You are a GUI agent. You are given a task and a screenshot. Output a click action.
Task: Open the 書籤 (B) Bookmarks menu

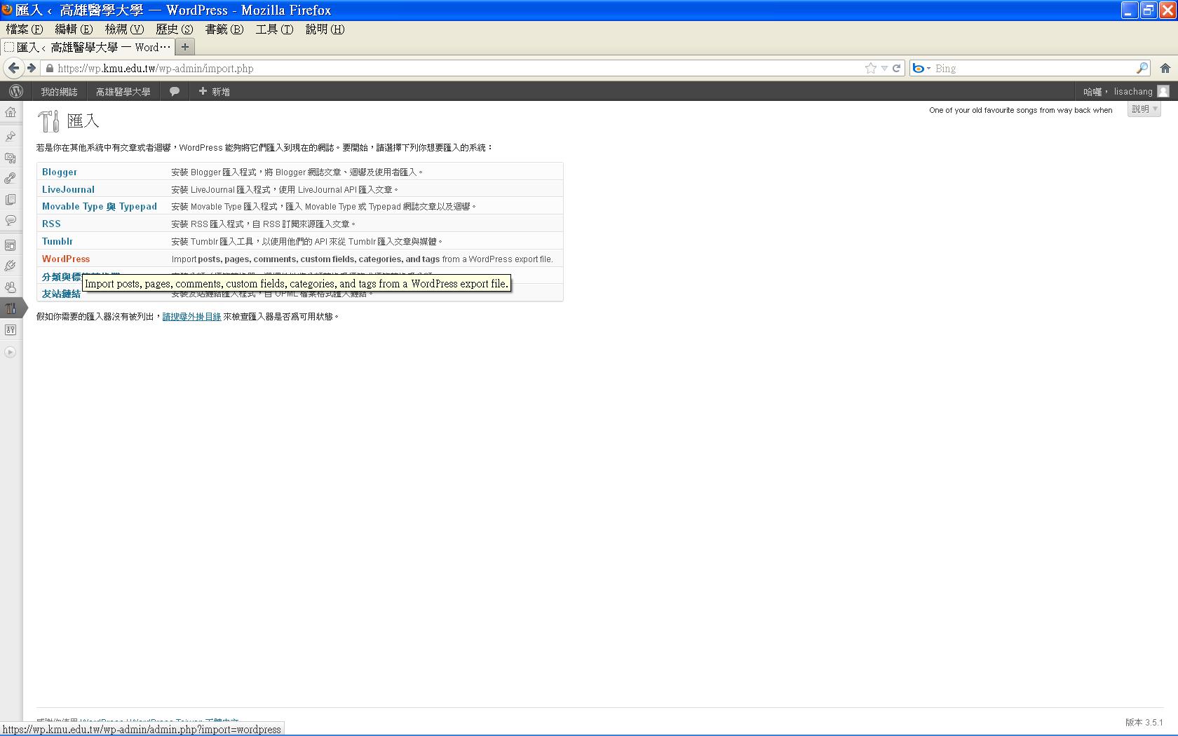(224, 29)
